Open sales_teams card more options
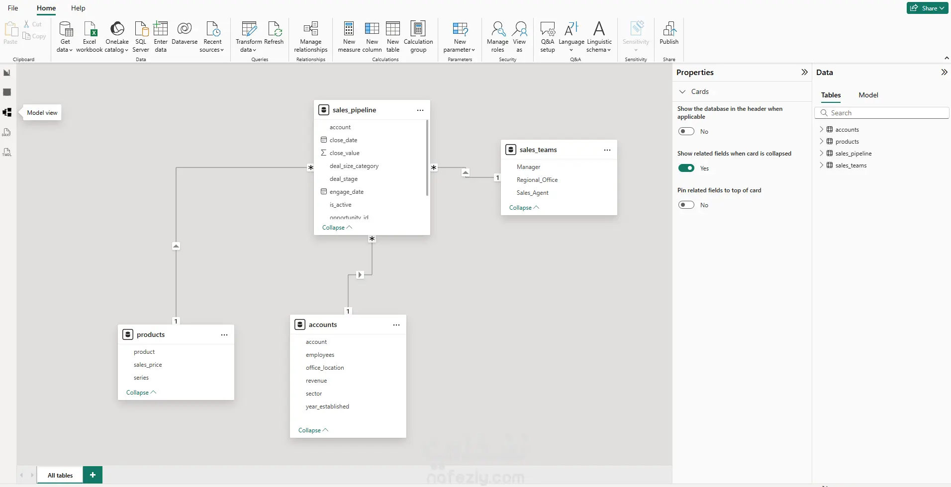 point(607,150)
